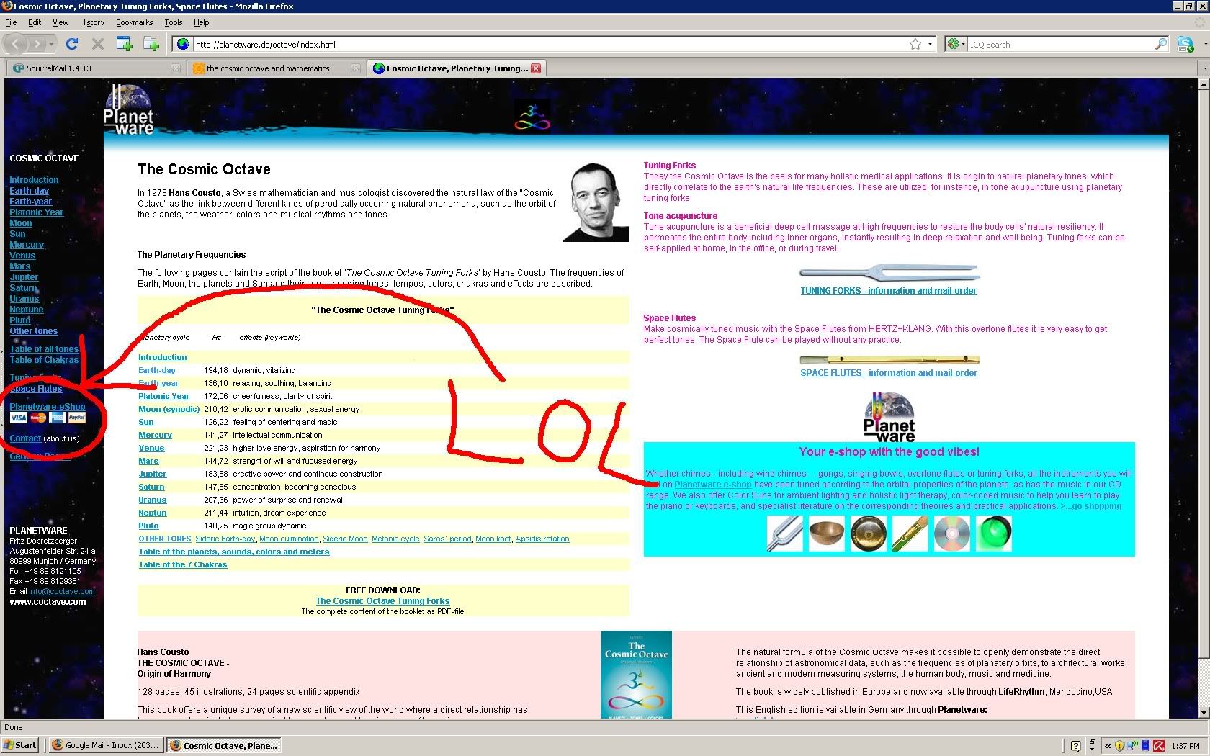Open a new window with the toolbar icon

[x=125, y=44]
